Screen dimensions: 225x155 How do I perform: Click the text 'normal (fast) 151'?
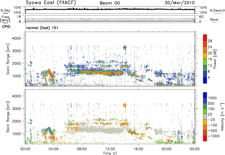42,28
